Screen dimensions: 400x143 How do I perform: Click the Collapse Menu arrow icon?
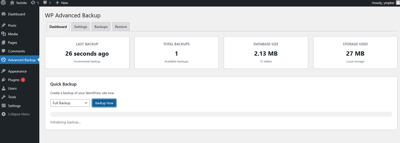[x=4, y=114]
